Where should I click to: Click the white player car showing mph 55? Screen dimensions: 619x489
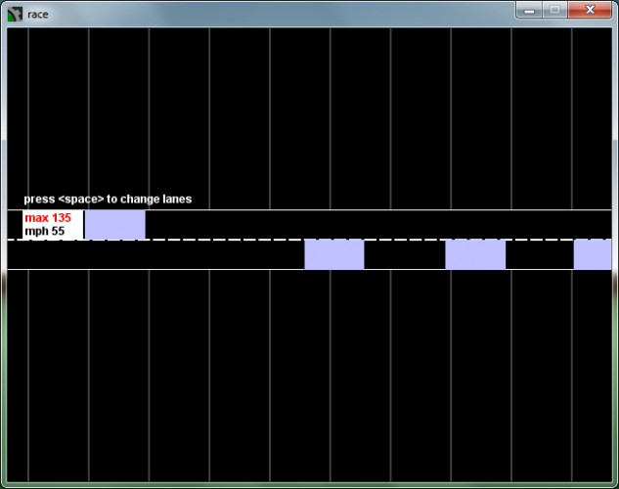point(53,225)
